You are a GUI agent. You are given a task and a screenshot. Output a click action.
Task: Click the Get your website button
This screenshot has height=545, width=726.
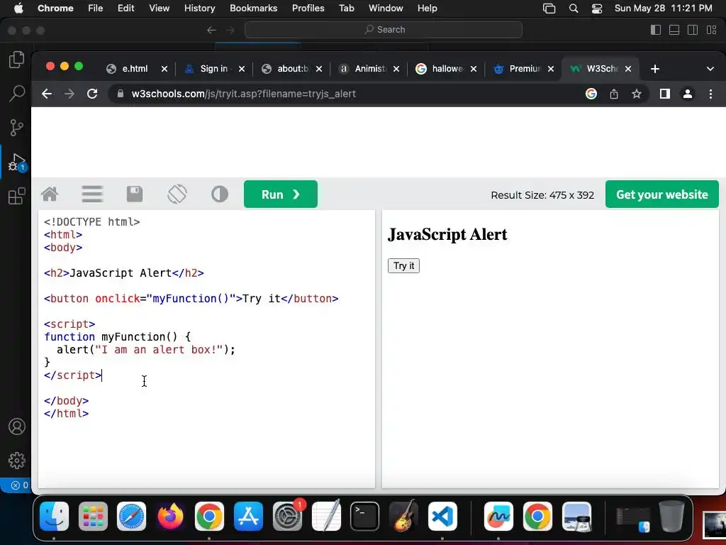point(662,194)
